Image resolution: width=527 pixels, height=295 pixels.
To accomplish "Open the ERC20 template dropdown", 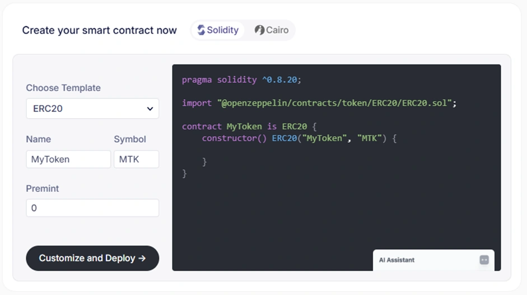I will pyautogui.click(x=92, y=109).
